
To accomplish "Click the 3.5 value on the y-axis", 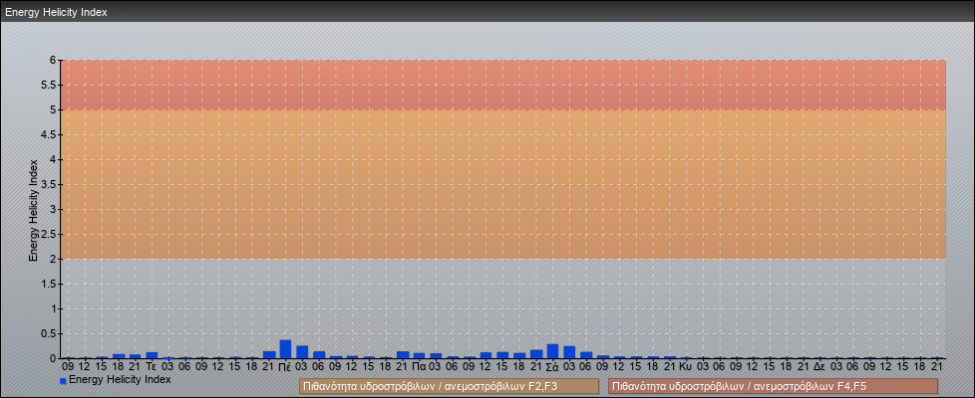I will [49, 184].
